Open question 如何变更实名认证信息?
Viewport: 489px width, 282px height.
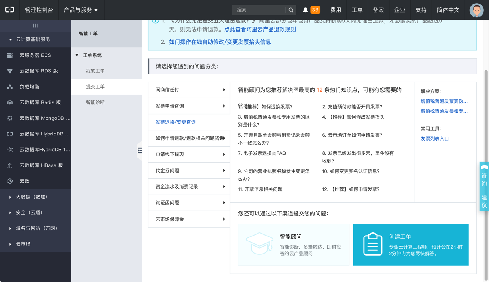pos(351,171)
